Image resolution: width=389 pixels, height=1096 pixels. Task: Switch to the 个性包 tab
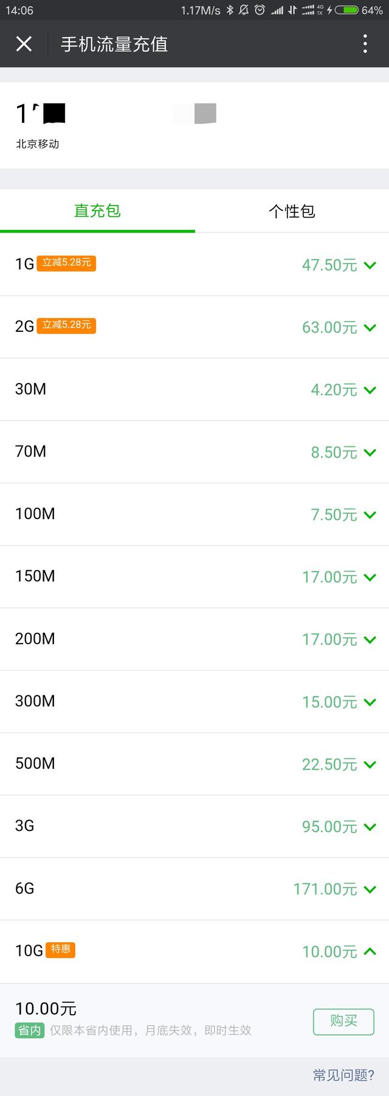click(292, 211)
